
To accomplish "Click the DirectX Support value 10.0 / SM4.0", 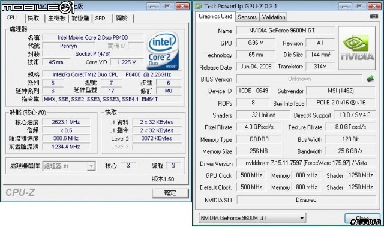I will pyautogui.click(x=355, y=115).
